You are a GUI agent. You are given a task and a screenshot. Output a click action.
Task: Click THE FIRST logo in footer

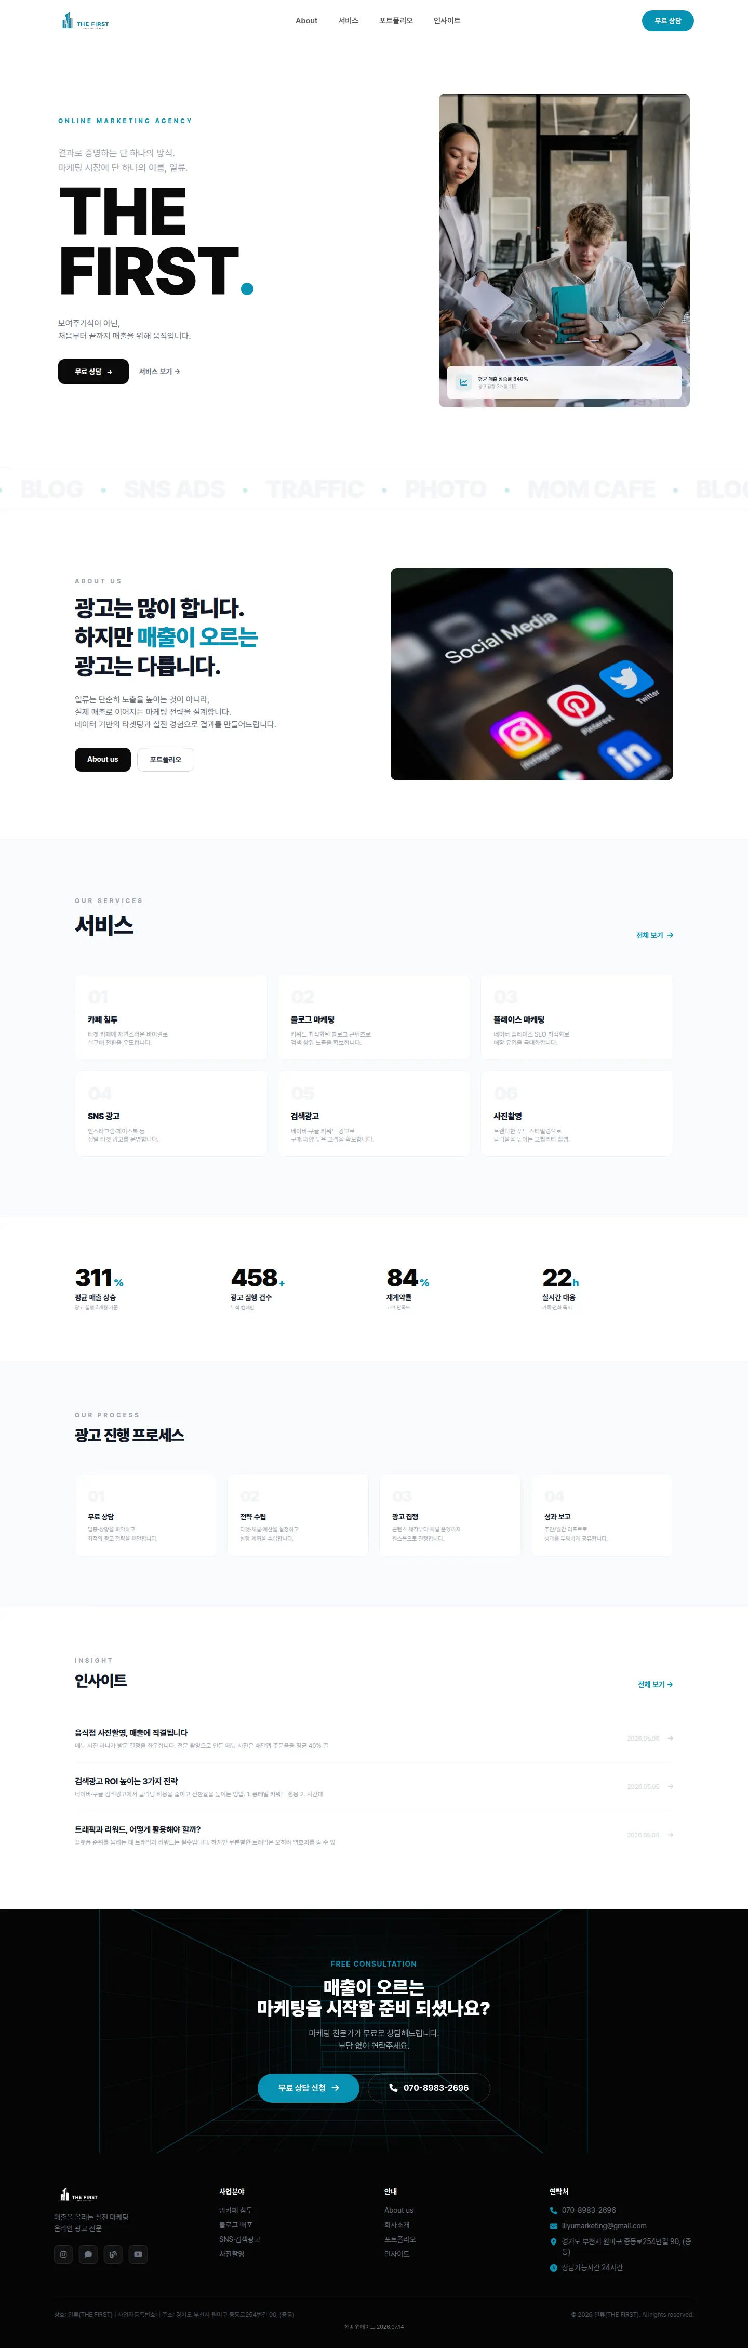[x=79, y=2195]
